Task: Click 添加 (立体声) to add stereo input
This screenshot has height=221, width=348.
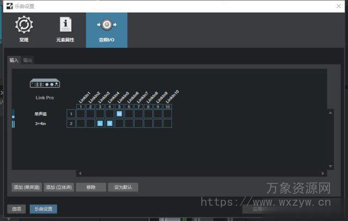Action: pyautogui.click(x=58, y=187)
